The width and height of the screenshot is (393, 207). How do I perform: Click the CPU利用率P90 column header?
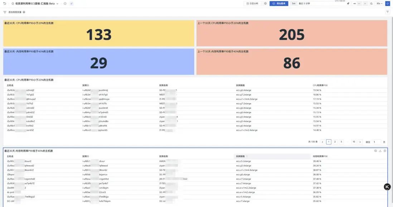pyautogui.click(x=320, y=85)
